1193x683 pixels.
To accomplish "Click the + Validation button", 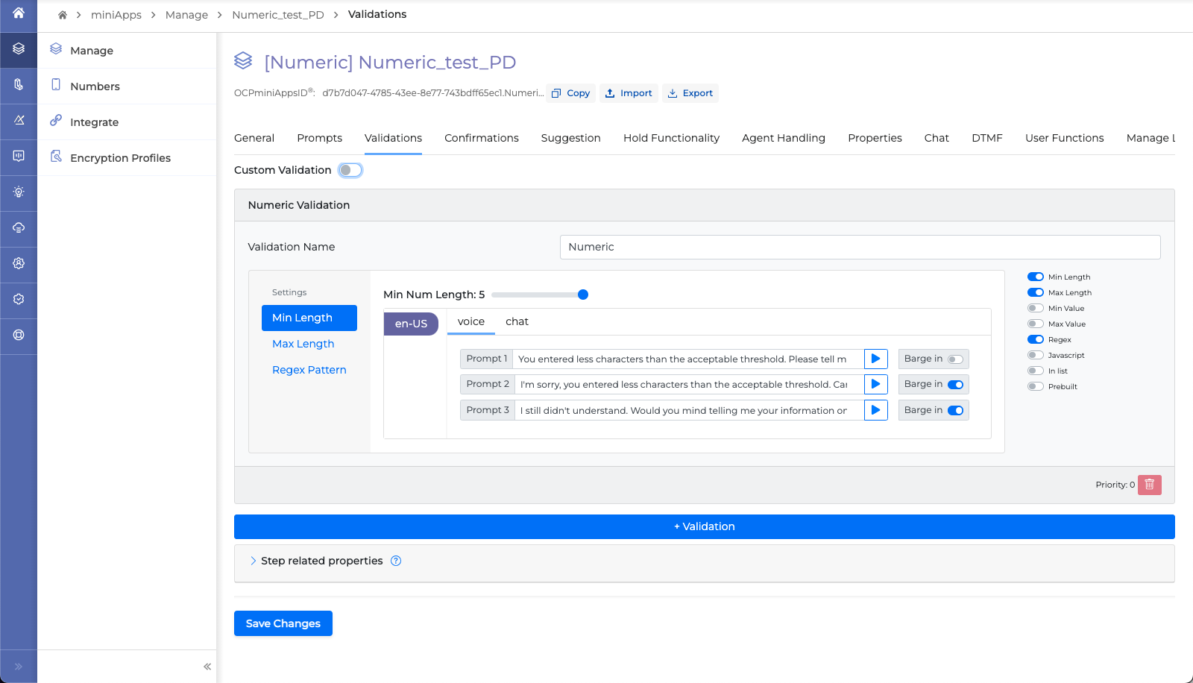I will pyautogui.click(x=704, y=526).
